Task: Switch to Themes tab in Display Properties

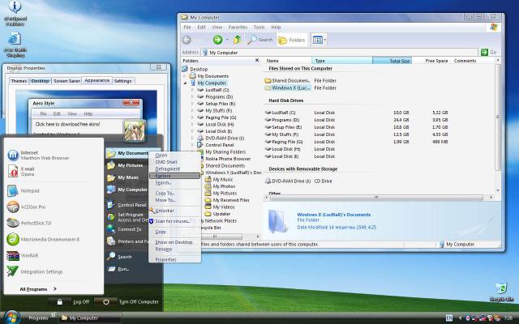Action: [19, 81]
